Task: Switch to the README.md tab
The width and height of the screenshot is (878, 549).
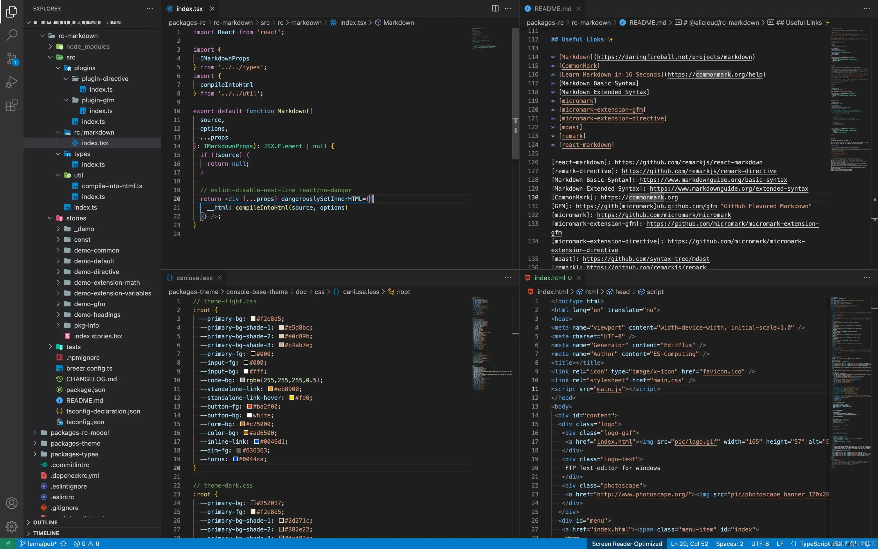Action: tap(553, 8)
